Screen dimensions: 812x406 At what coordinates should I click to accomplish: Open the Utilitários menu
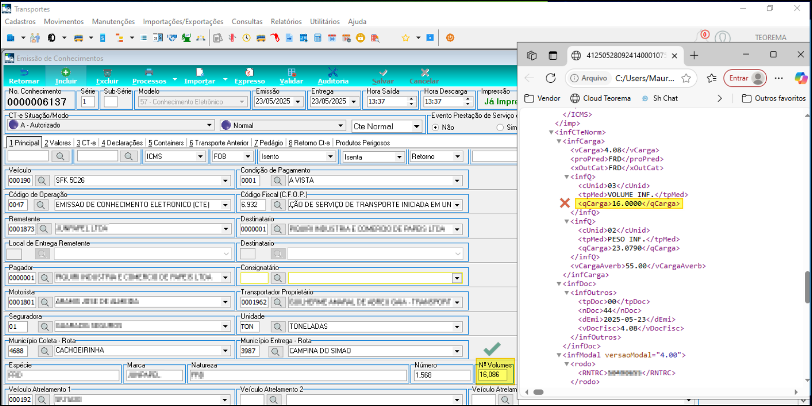point(325,22)
